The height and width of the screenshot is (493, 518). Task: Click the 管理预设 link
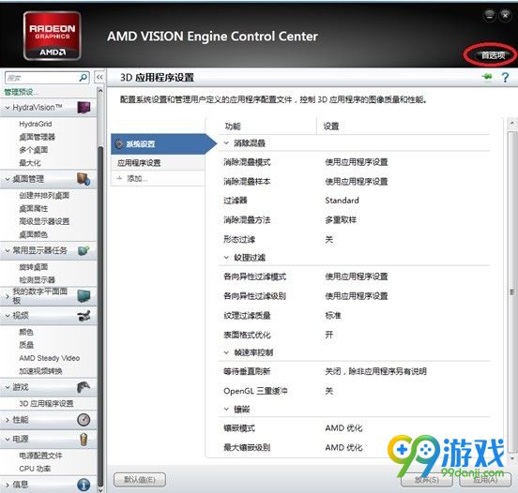[21, 92]
